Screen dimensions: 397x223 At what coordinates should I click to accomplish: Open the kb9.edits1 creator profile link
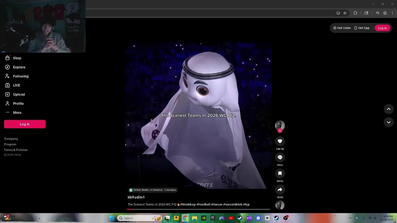[x=136, y=197]
